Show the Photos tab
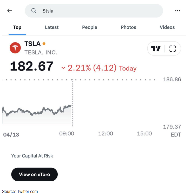Viewport: 190px width, 195px height. click(128, 27)
